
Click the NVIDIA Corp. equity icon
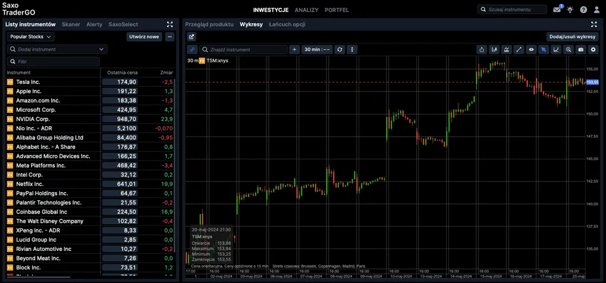point(10,119)
